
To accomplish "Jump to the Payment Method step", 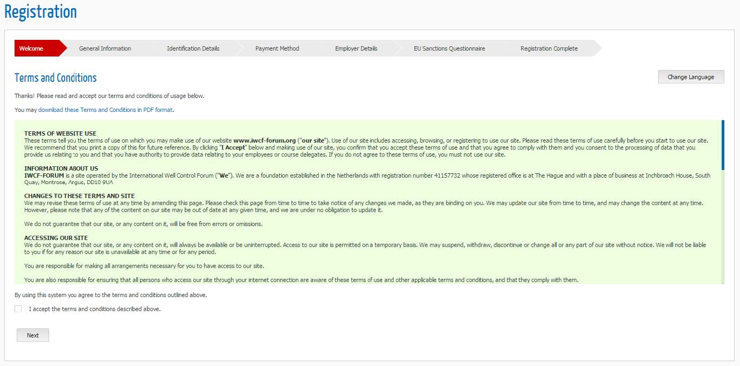I will (x=277, y=48).
